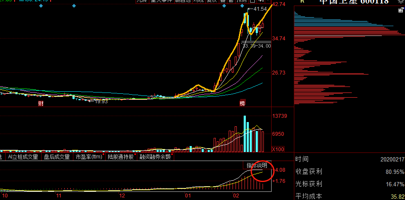The image size is (405, 200).
Task: Click the X100 volume unit label
Action: point(278,149)
